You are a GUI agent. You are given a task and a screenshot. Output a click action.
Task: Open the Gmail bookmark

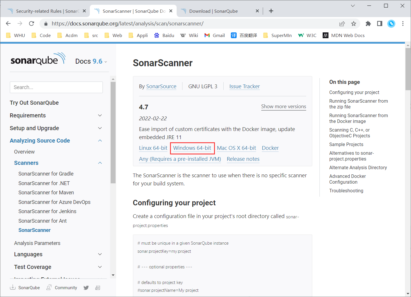coord(215,35)
